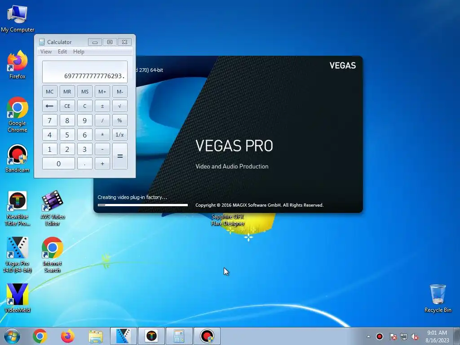This screenshot has width=460, height=345.
Task: Open Windows Explorer from the taskbar
Action: 96,336
